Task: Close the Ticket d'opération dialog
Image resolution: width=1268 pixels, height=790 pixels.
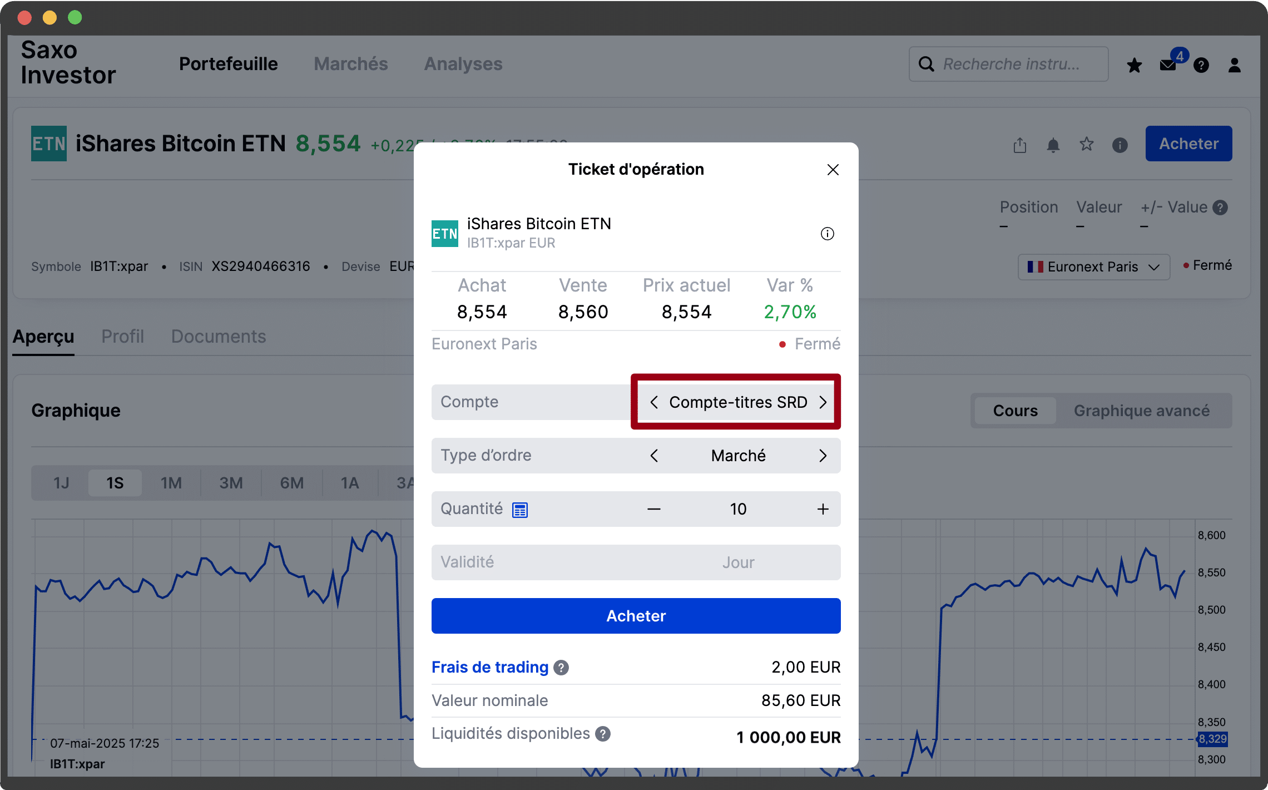Action: [833, 170]
